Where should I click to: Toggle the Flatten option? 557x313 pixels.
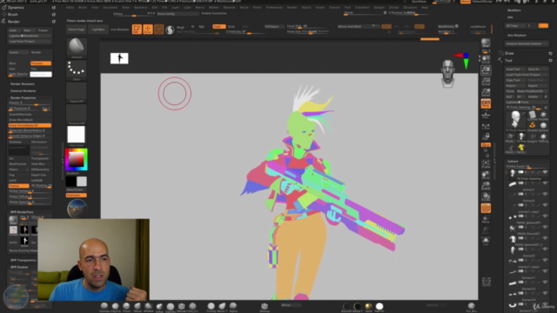[x=19, y=185]
